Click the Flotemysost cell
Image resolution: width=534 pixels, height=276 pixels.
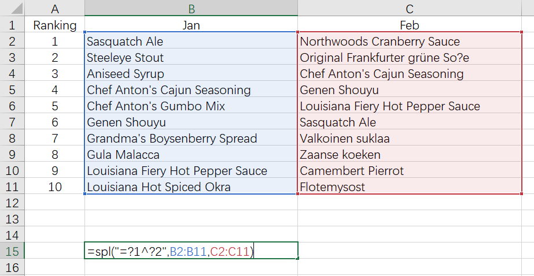point(410,187)
